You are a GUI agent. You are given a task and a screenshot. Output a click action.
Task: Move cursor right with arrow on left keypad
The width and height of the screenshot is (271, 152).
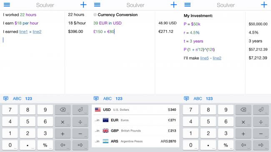point(80,145)
